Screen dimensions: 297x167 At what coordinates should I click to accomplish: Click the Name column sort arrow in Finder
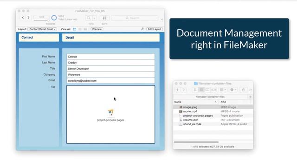coord(215,102)
